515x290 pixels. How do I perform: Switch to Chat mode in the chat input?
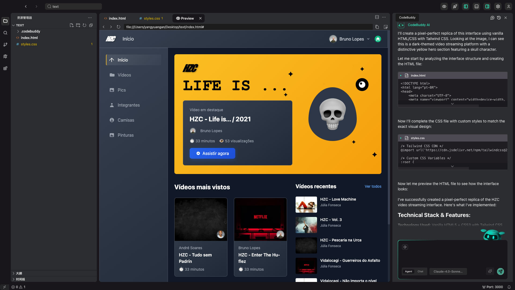pos(420,271)
